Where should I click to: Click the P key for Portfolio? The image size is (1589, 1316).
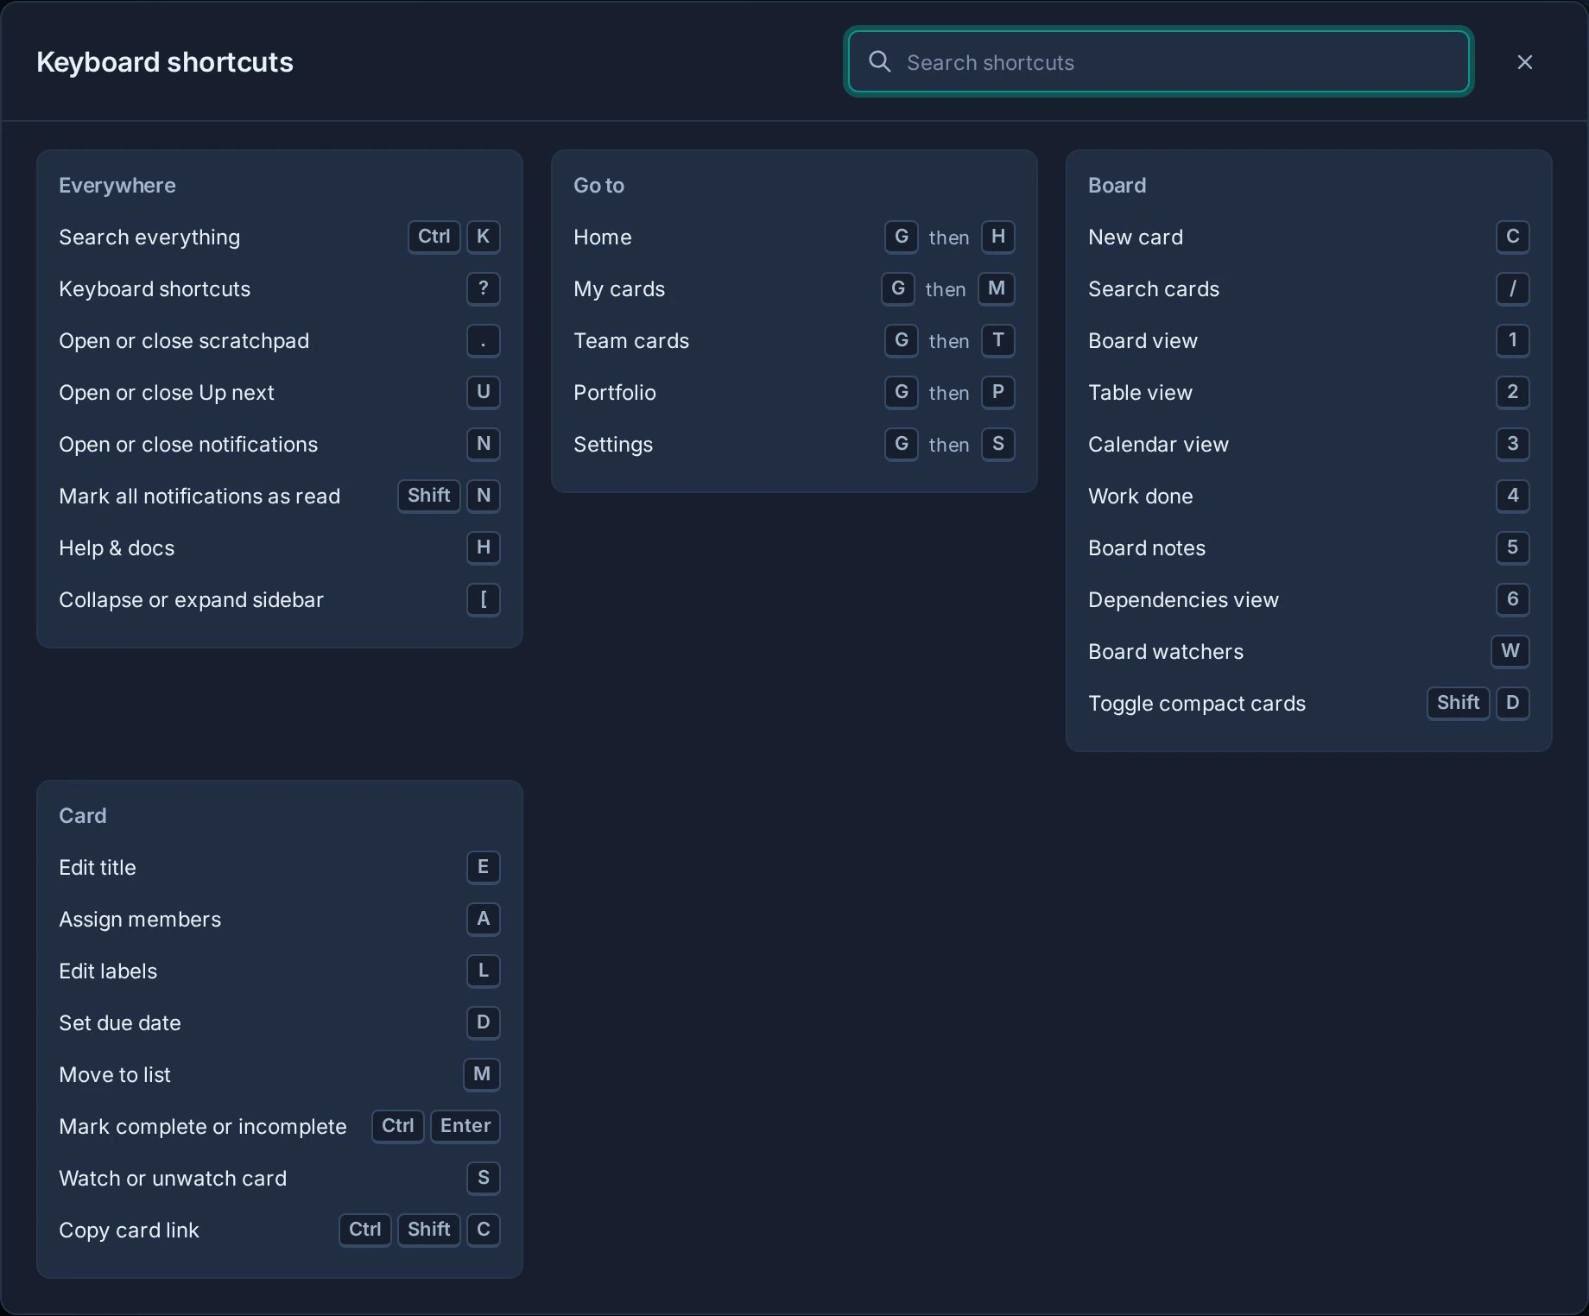[998, 392]
